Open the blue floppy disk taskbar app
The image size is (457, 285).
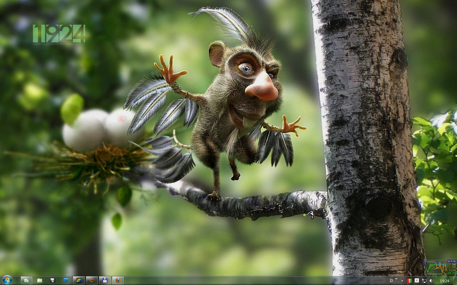(x=105, y=280)
